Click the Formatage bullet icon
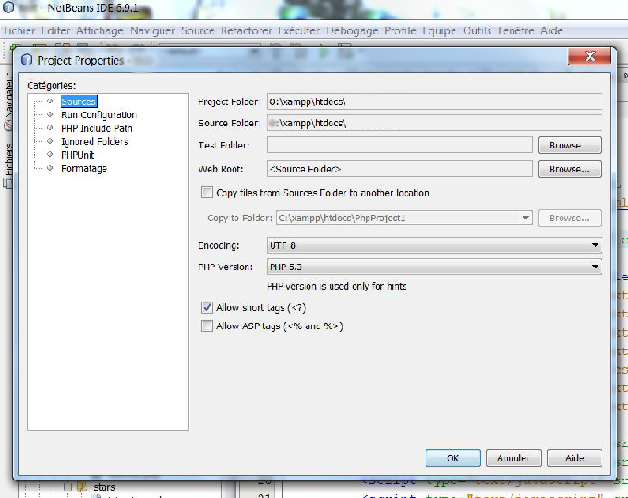 click(50, 168)
